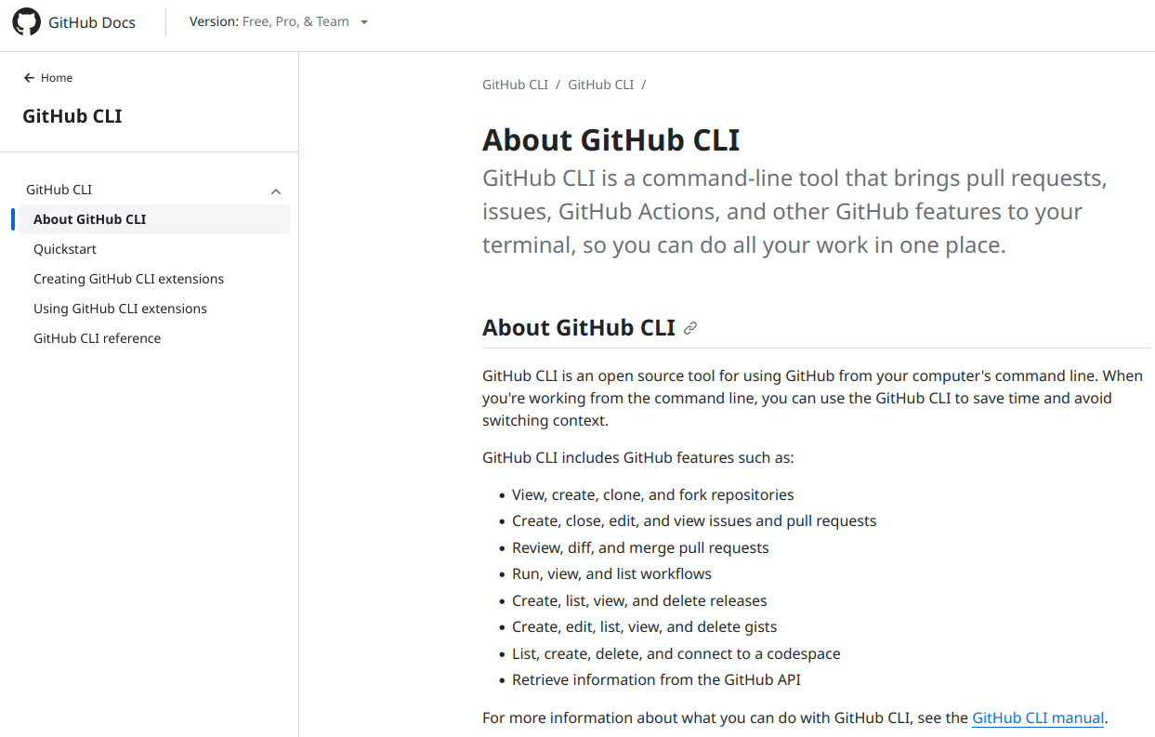Open the GitHub CLI manual link
Image resolution: width=1155 pixels, height=737 pixels.
point(1038,717)
